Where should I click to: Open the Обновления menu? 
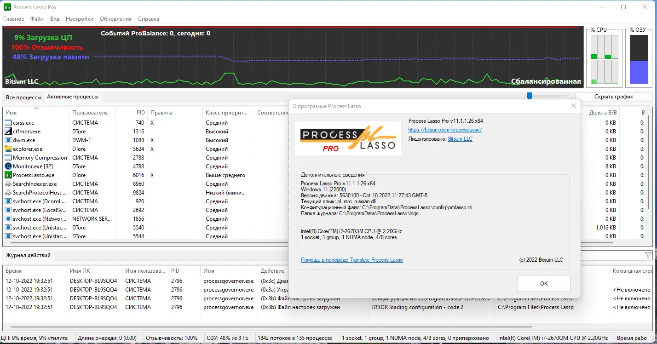pyautogui.click(x=115, y=19)
